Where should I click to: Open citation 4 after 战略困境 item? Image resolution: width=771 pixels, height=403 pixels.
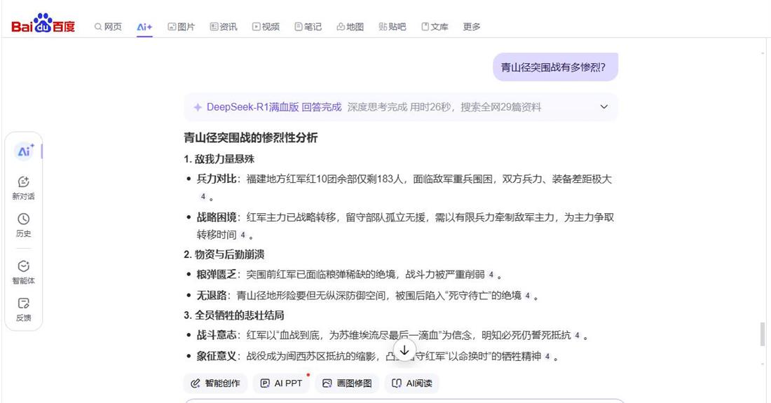243,235
